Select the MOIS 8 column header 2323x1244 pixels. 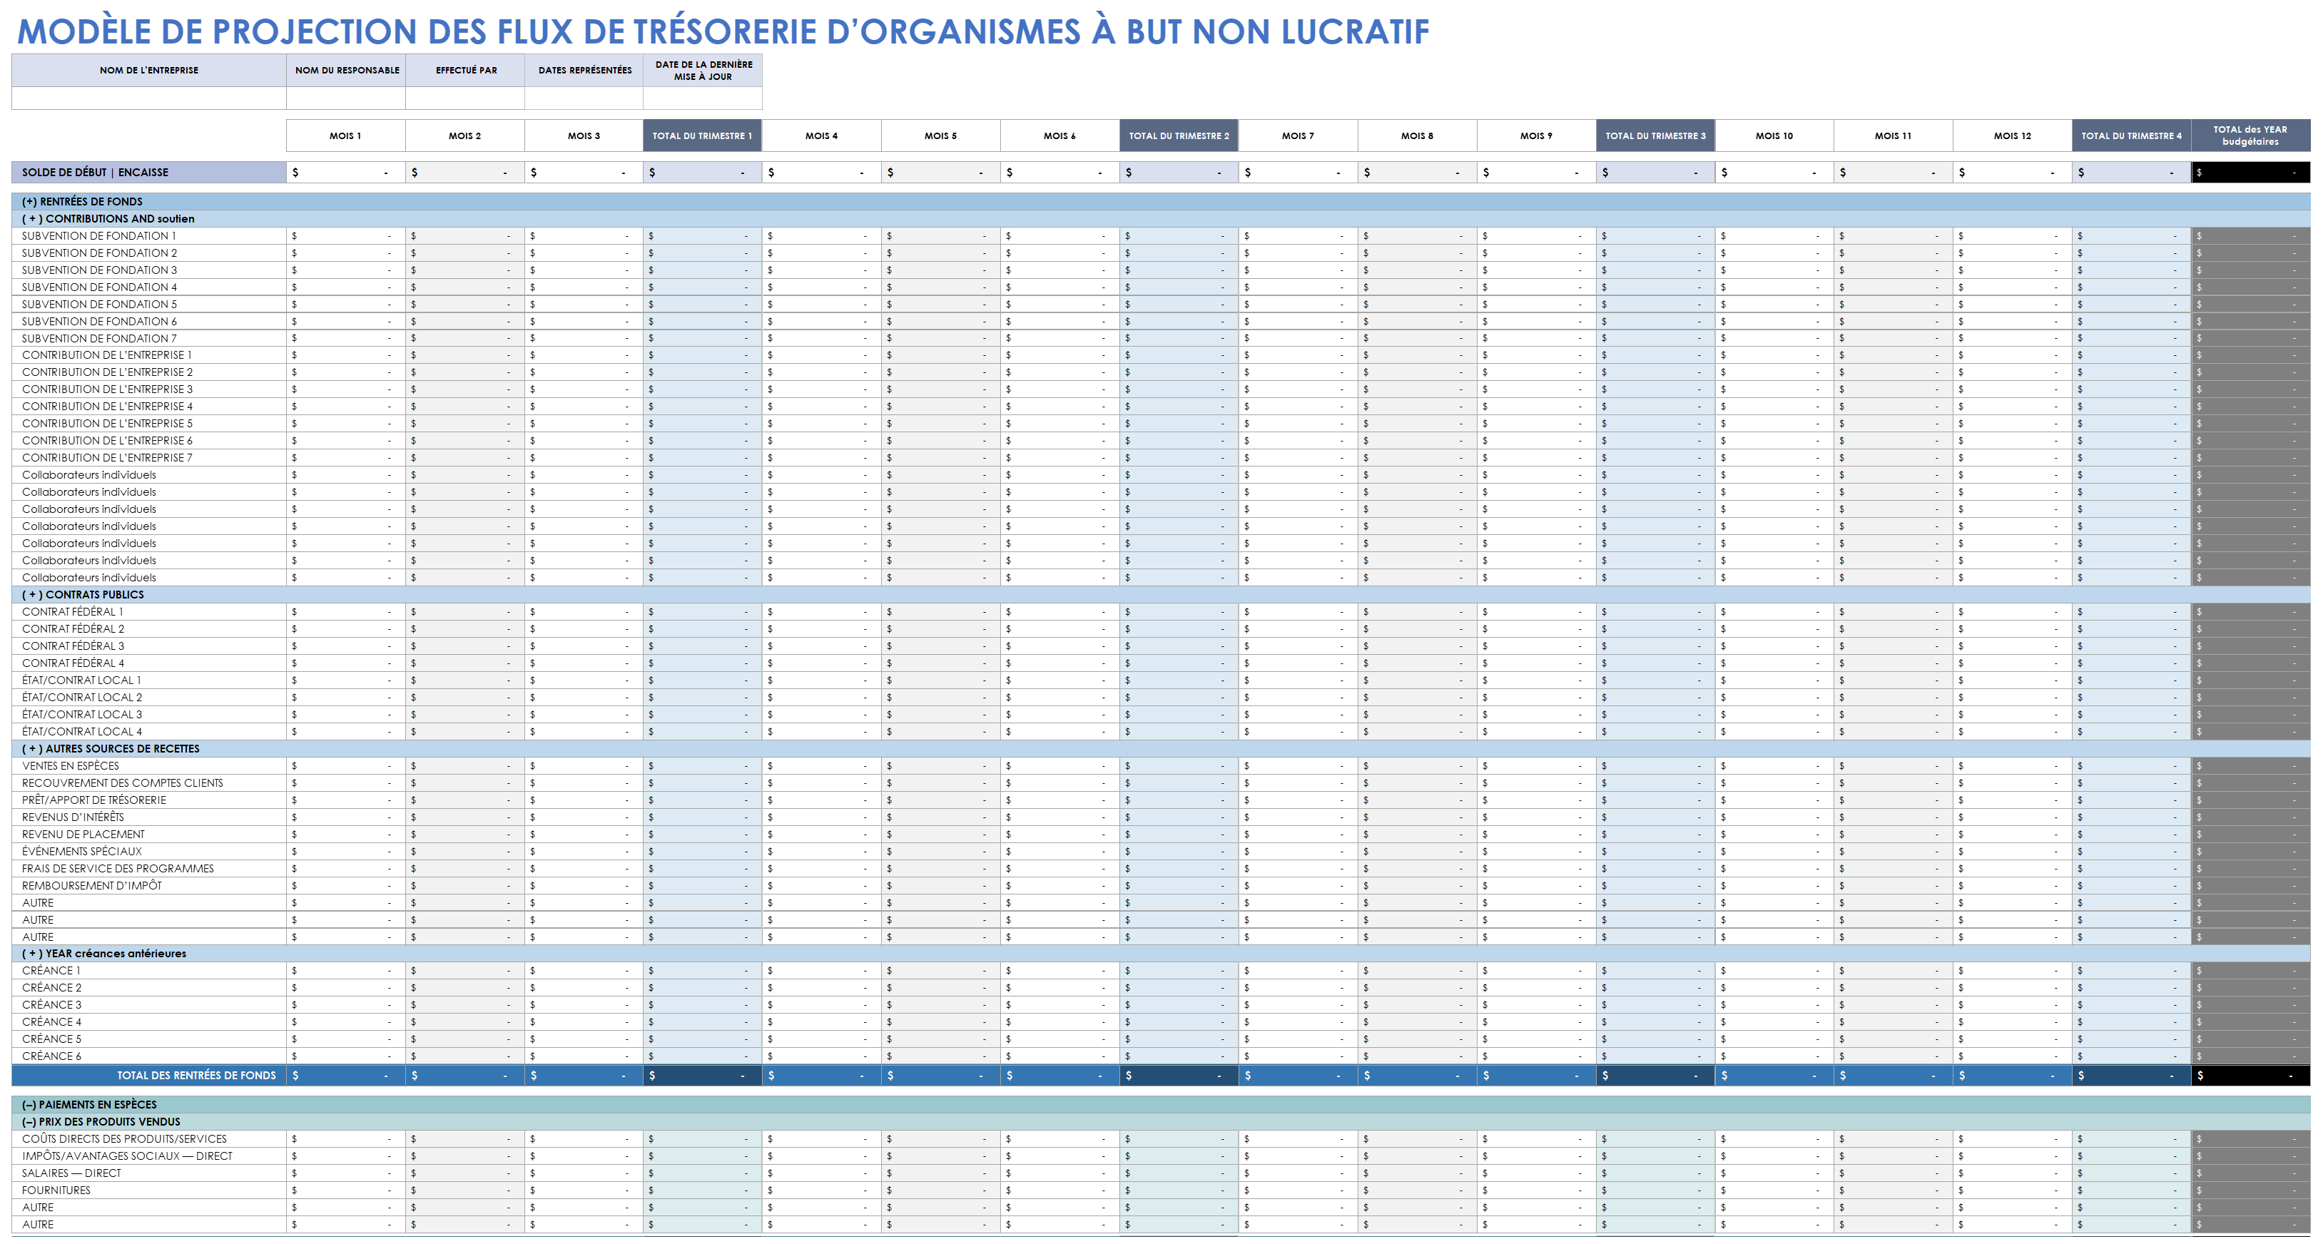(x=1417, y=136)
